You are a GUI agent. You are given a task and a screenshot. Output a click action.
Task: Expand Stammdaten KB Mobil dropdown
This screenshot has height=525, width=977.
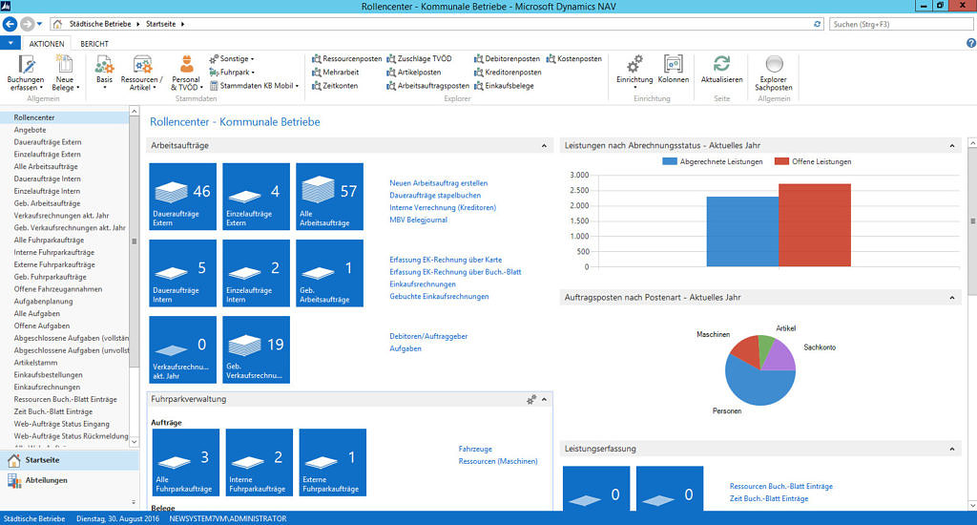254,86
